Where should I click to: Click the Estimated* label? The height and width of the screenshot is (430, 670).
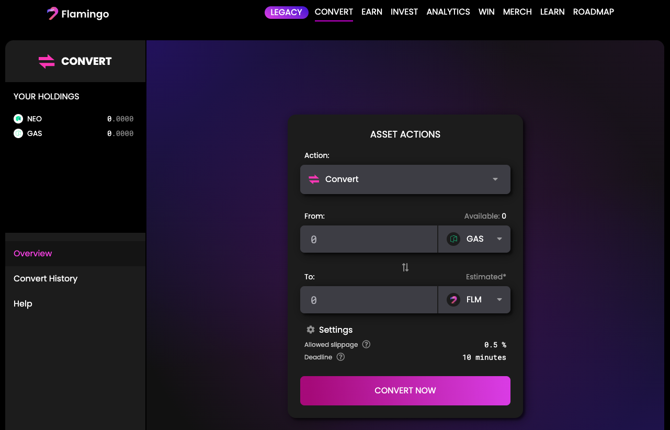click(486, 277)
